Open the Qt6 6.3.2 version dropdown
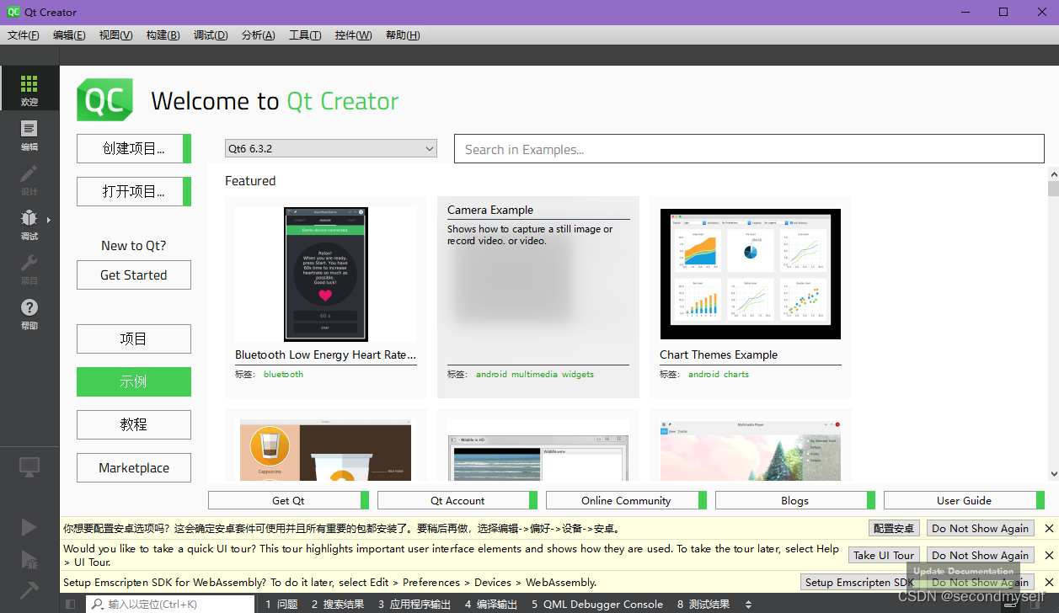This screenshot has height=613, width=1059. point(330,148)
